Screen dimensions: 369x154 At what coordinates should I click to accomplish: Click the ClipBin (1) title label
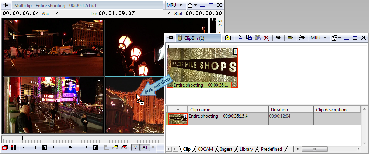point(194,38)
